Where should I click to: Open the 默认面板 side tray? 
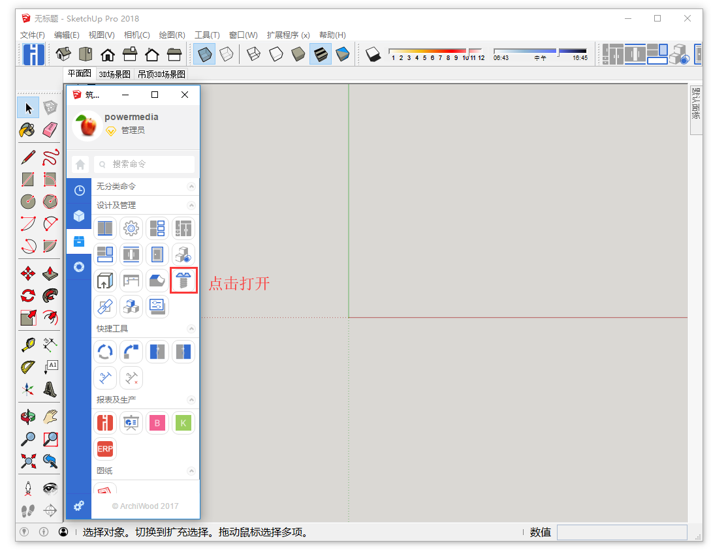point(696,103)
